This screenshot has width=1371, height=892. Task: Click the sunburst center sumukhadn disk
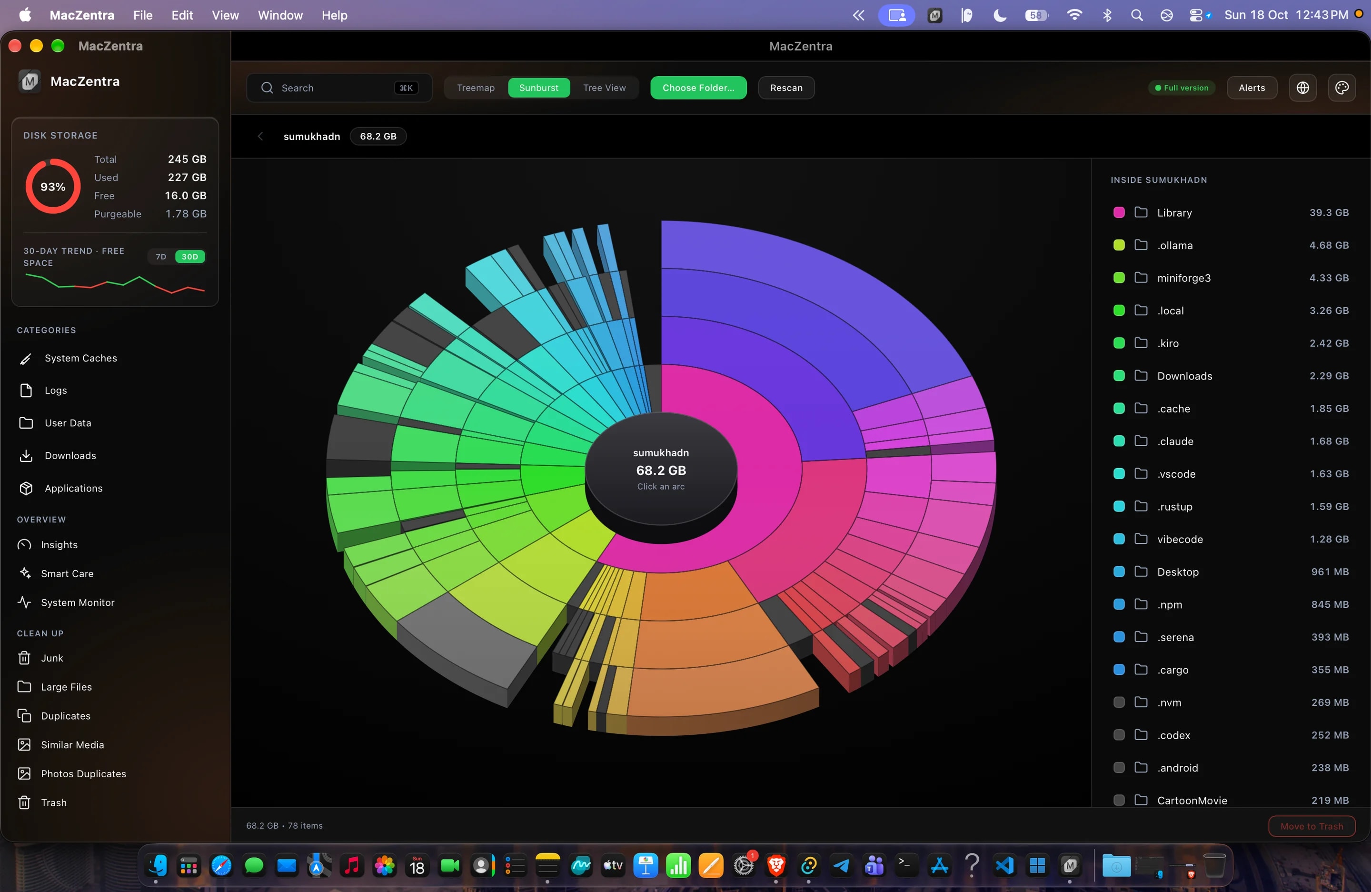coord(661,469)
